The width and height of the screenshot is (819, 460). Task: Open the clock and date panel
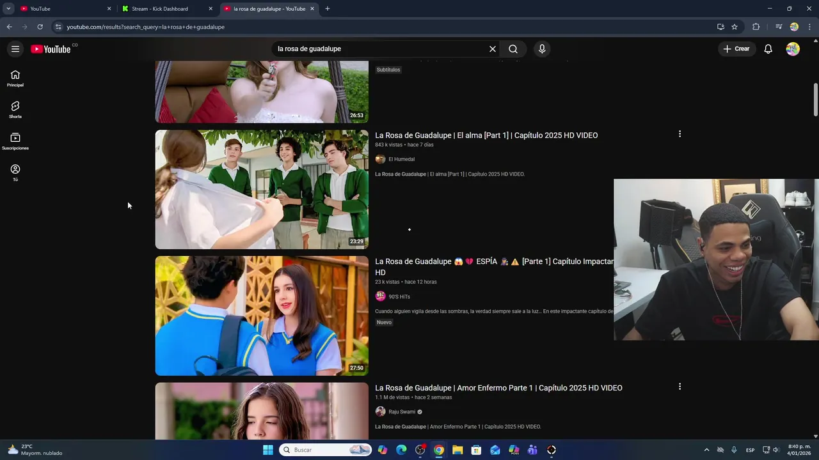tap(800, 450)
